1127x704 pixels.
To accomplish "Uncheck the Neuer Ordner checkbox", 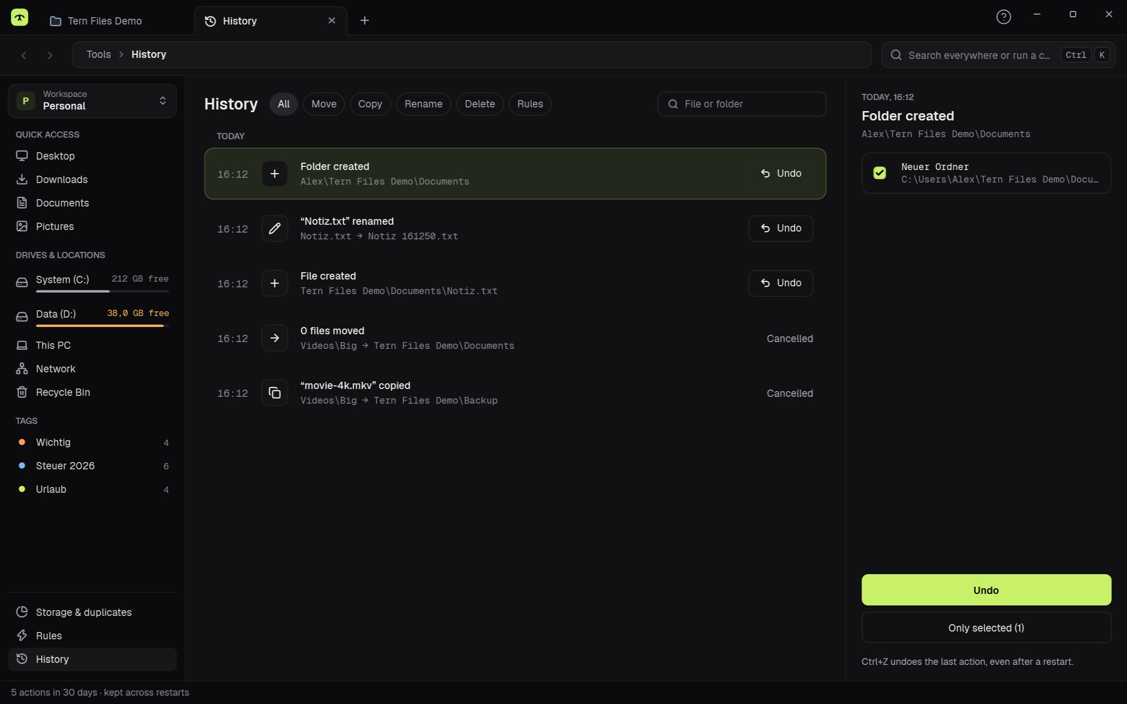I will point(880,173).
